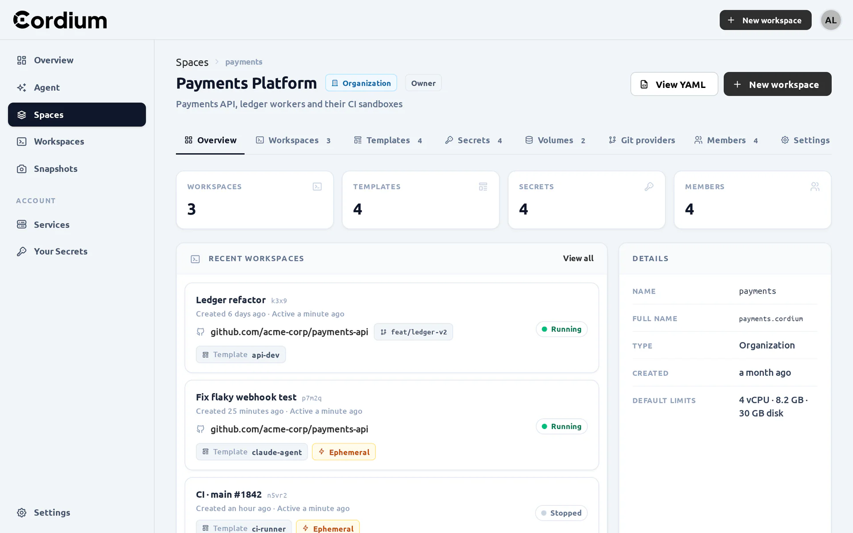
Task: Click the Cordium logo
Action: [60, 20]
